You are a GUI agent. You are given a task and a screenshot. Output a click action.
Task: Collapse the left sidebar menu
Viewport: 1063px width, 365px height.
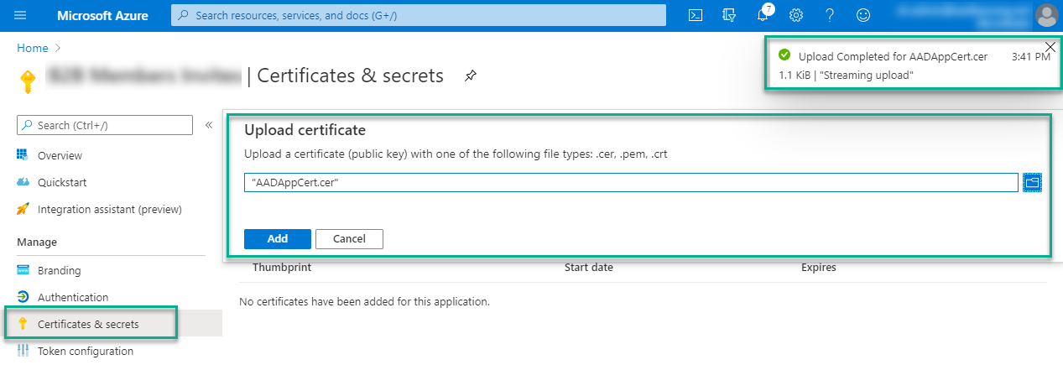209,125
